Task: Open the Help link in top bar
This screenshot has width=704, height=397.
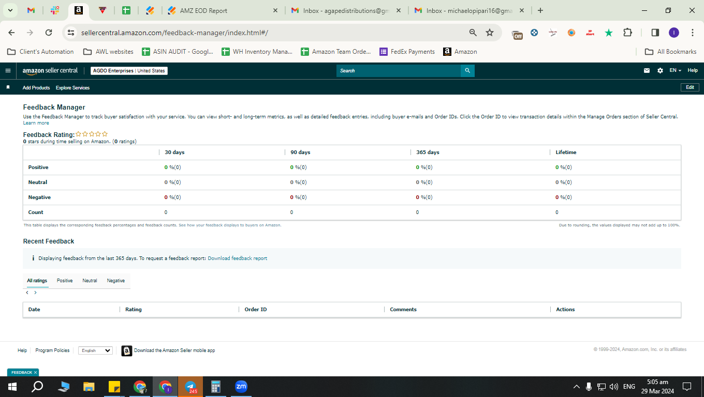Action: pos(693,71)
